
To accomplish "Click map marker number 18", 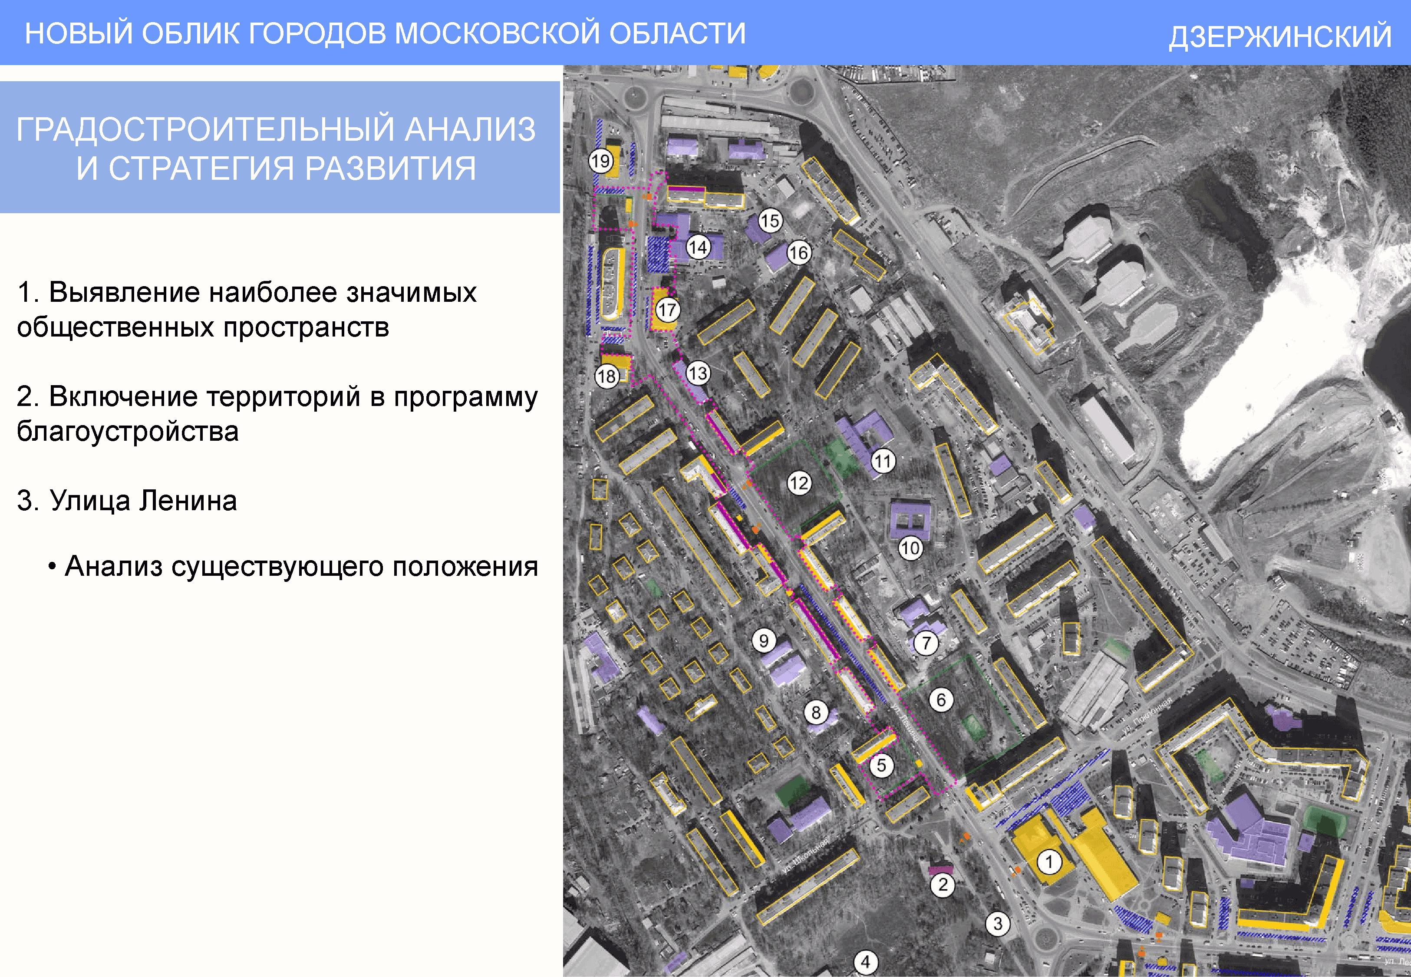I will coord(607,376).
